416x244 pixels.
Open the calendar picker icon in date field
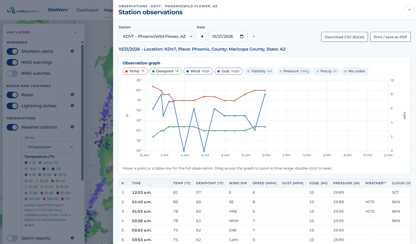click(x=242, y=37)
